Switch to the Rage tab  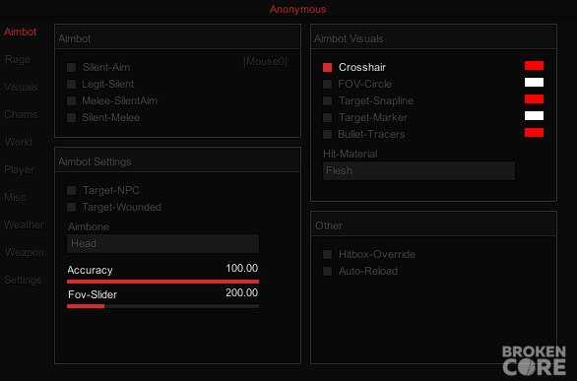tap(18, 60)
